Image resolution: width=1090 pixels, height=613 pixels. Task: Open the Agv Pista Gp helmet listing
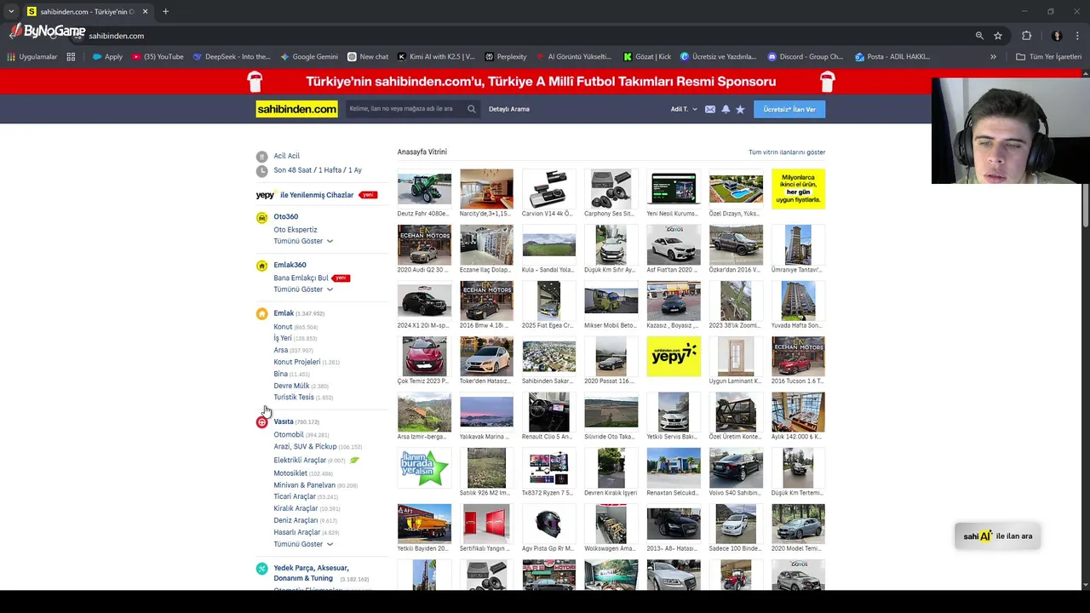coord(548,524)
